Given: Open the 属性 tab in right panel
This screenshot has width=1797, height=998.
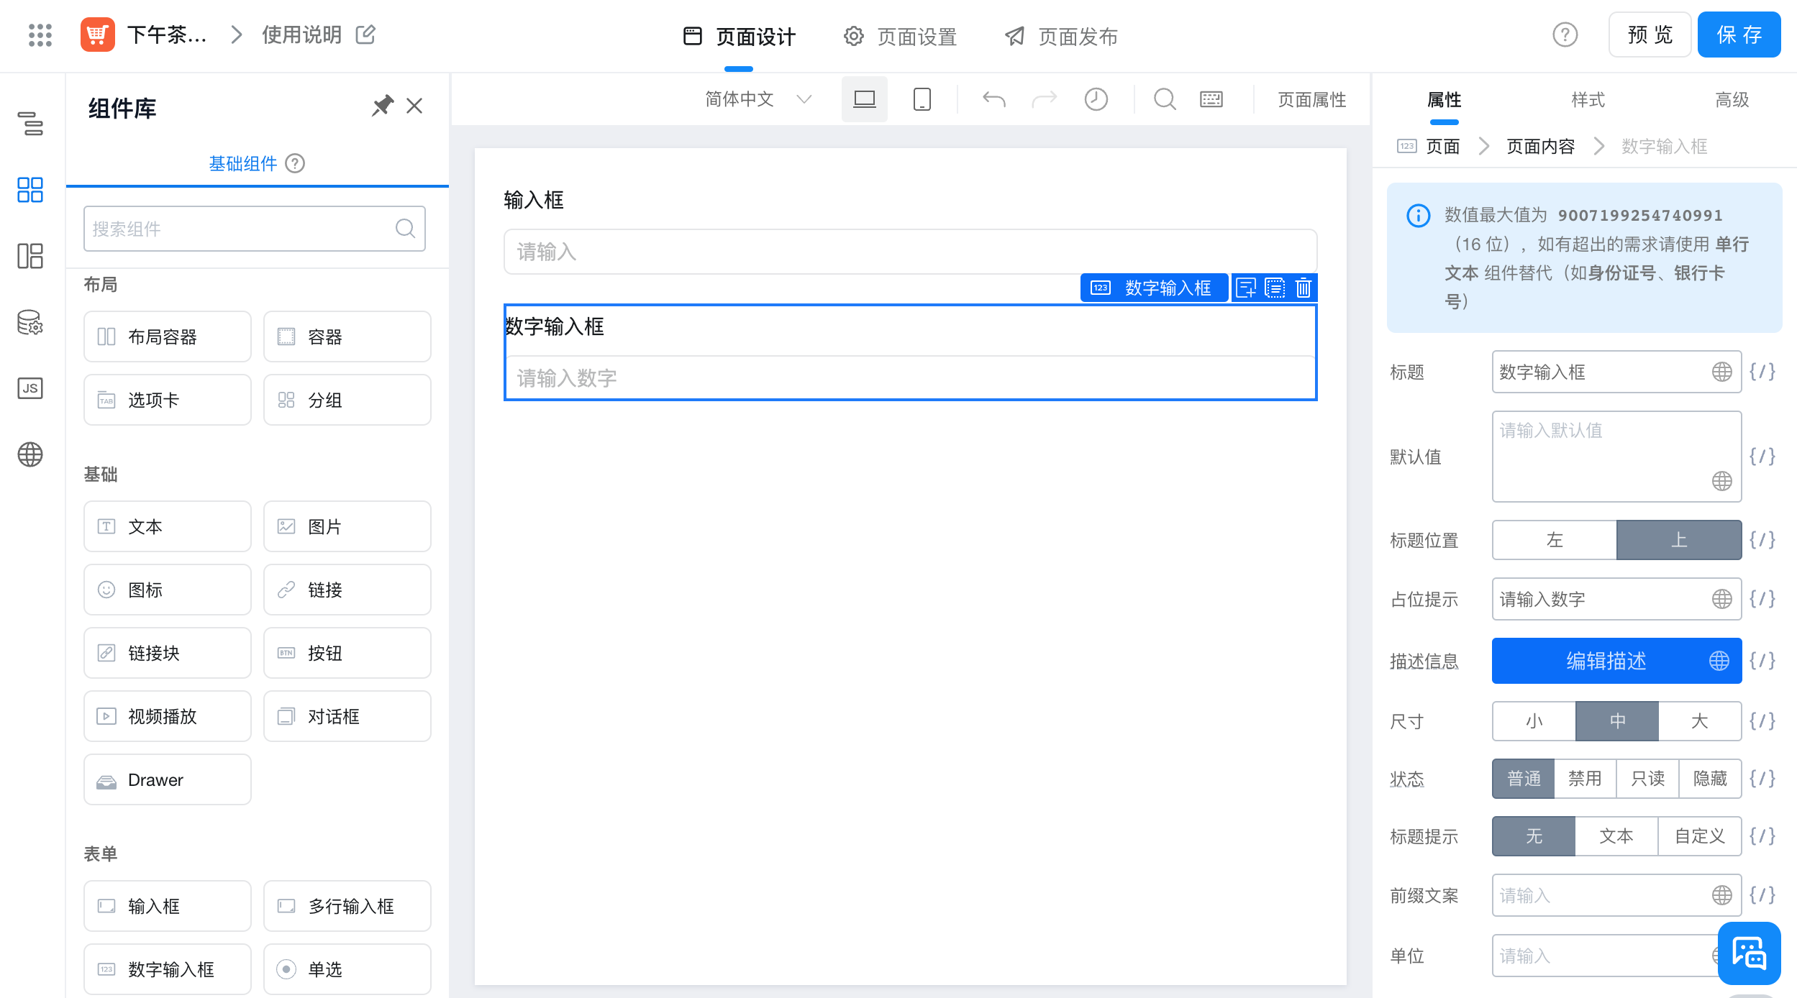Looking at the screenshot, I should pos(1444,100).
